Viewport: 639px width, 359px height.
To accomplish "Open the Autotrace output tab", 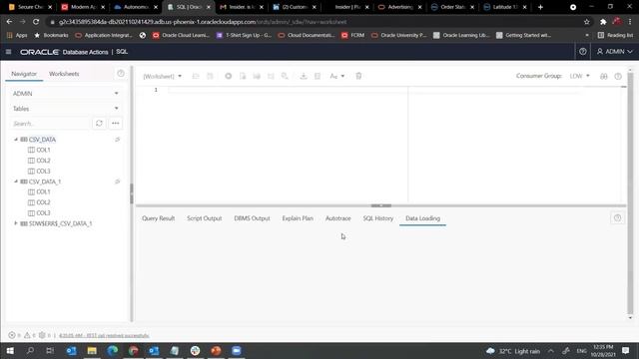I will (x=337, y=218).
